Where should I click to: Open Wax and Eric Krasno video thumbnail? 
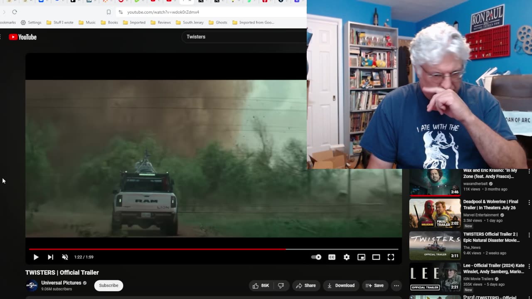pyautogui.click(x=435, y=182)
